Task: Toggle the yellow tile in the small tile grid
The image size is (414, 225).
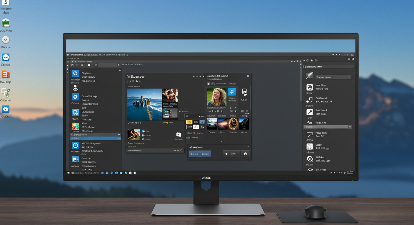Action: (x=189, y=122)
